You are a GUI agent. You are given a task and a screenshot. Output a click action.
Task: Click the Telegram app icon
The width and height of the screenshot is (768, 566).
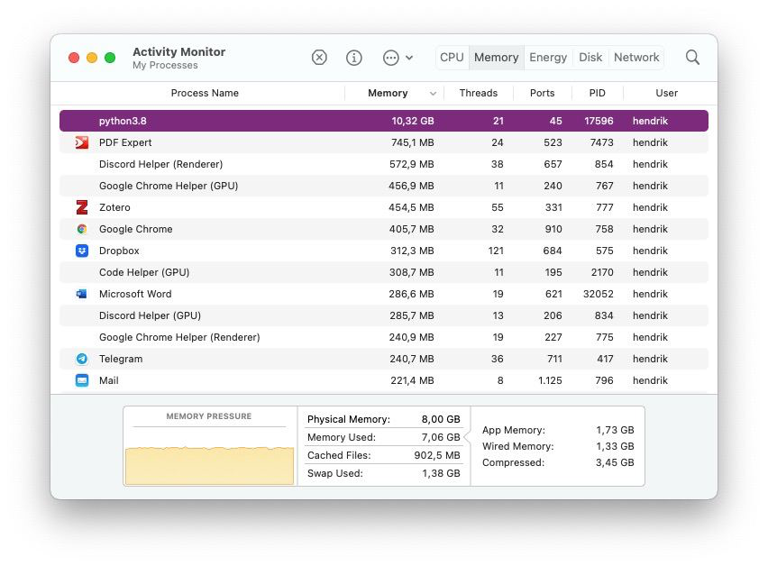(82, 359)
